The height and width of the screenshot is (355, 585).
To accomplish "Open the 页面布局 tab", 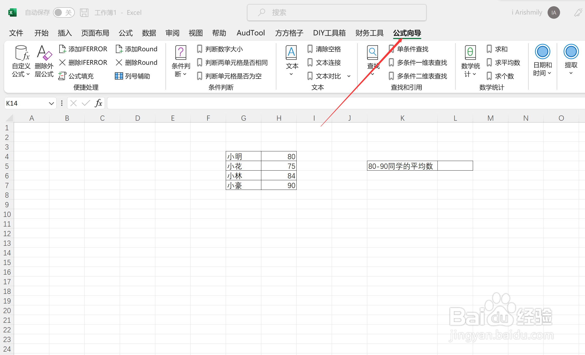I will [95, 33].
